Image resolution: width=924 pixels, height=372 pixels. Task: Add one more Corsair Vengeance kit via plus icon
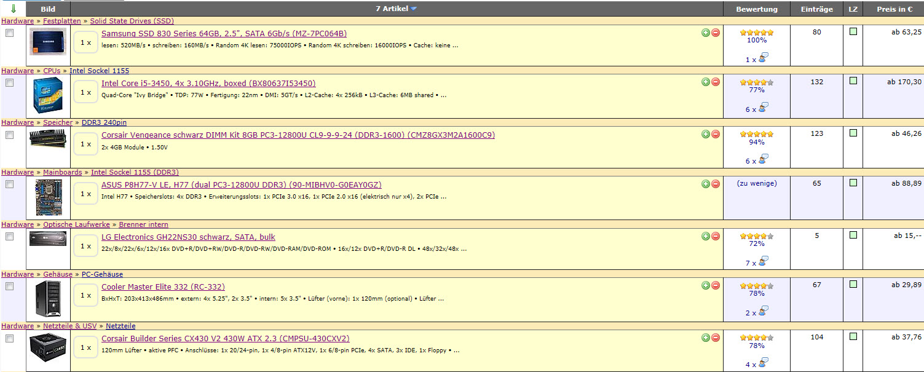click(x=706, y=134)
